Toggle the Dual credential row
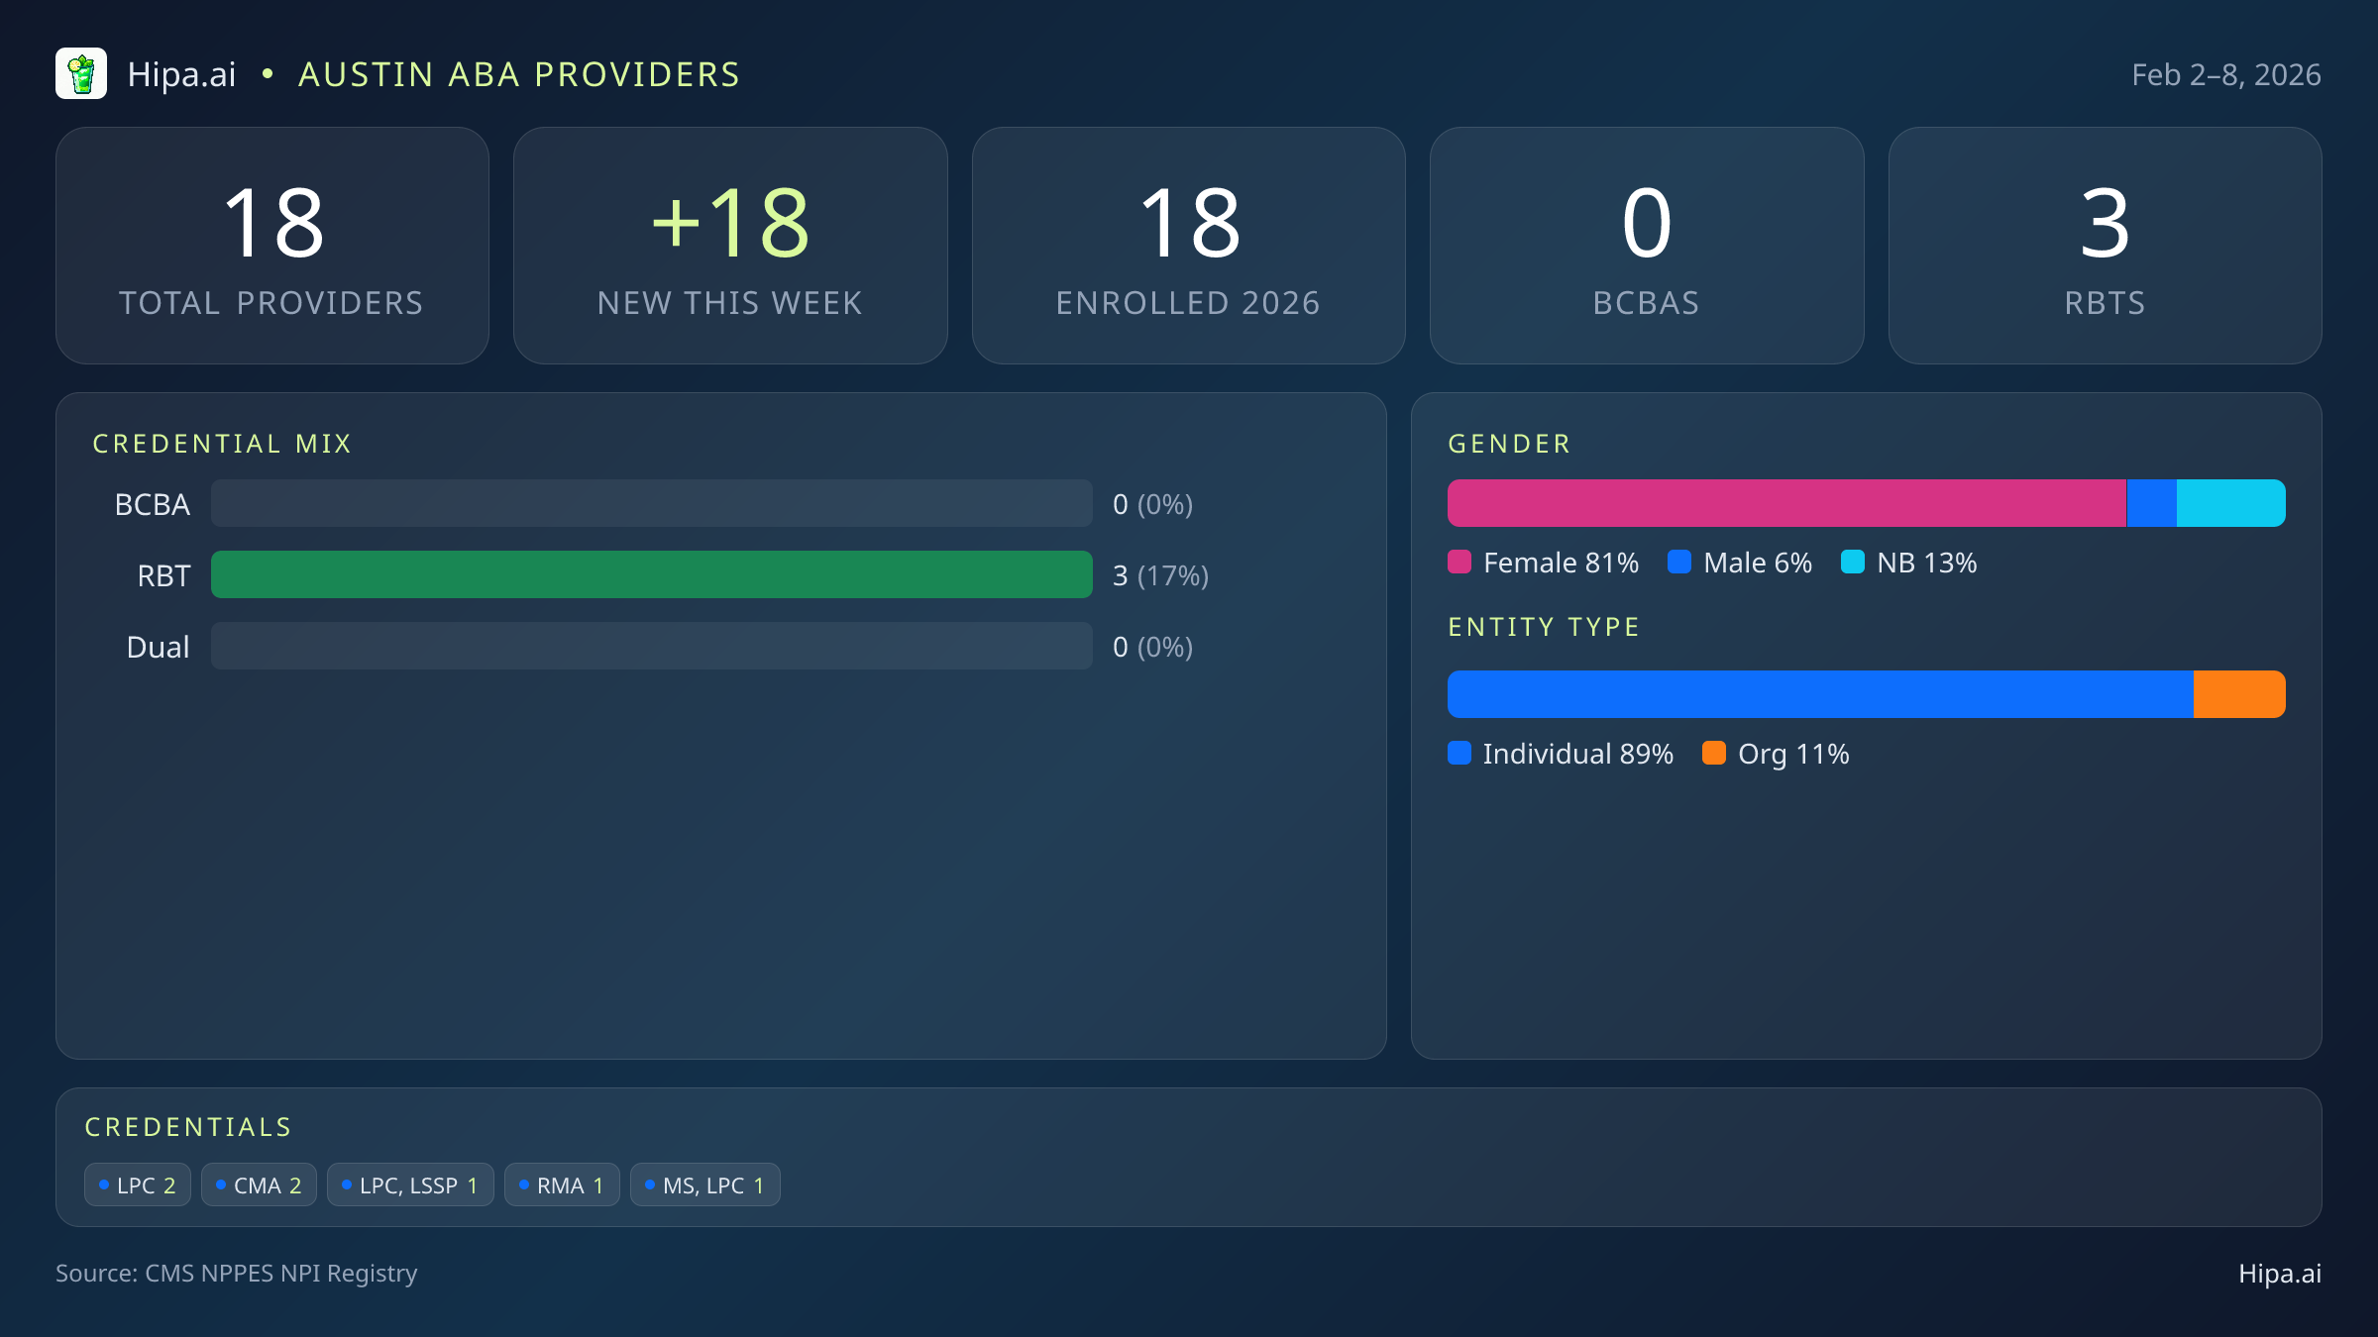This screenshot has height=1337, width=2378. tap(651, 646)
